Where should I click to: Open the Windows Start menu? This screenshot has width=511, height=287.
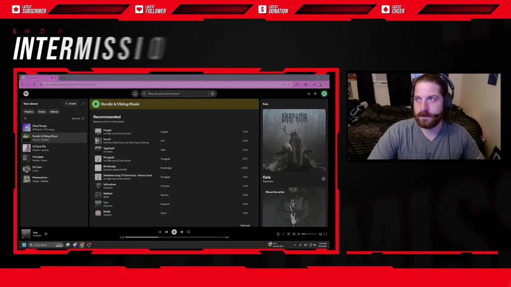pos(24,245)
